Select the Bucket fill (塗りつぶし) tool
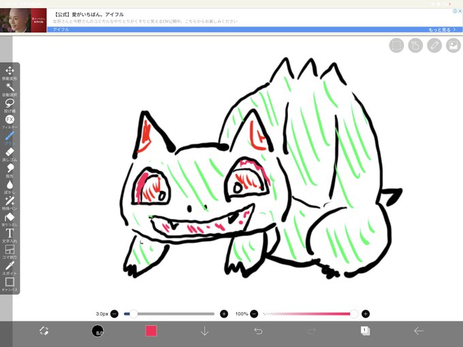This screenshot has width=463, height=347. (10, 219)
